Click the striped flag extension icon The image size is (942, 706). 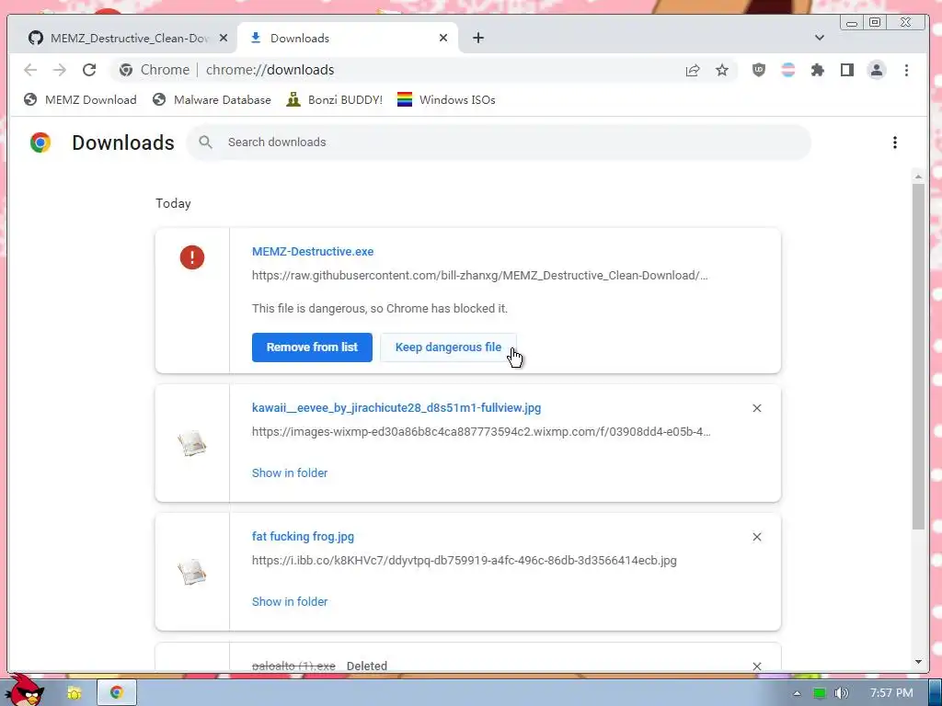788,70
